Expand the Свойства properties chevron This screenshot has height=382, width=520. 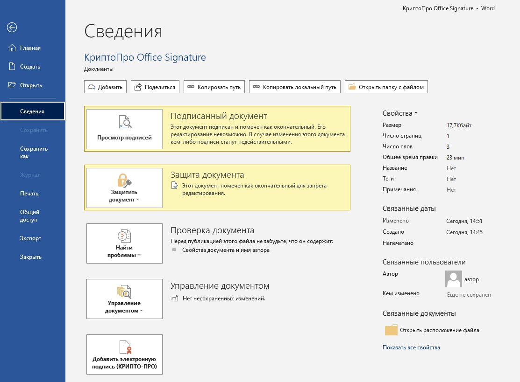(x=416, y=113)
